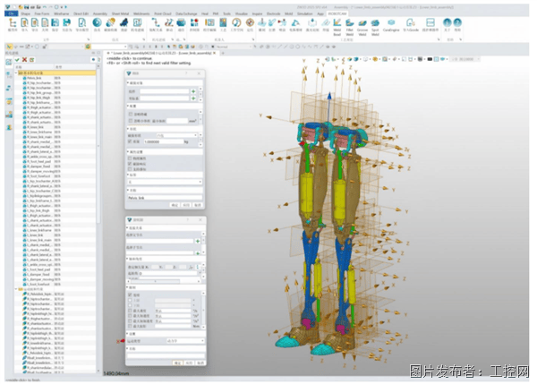This screenshot has height=384, width=537.
Task: Select the Groove Weld tool
Action: tap(362, 27)
